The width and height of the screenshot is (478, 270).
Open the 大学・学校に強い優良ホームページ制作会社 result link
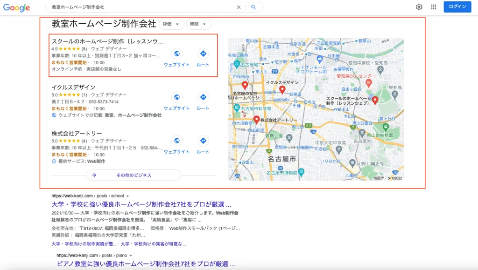[141, 204]
